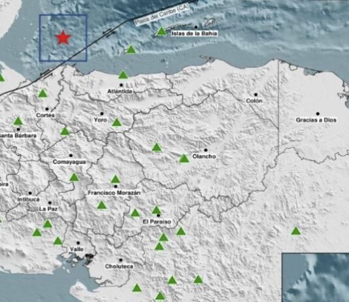Click the green triangle just below La Paz label
349x302 pixels.
coord(48,224)
